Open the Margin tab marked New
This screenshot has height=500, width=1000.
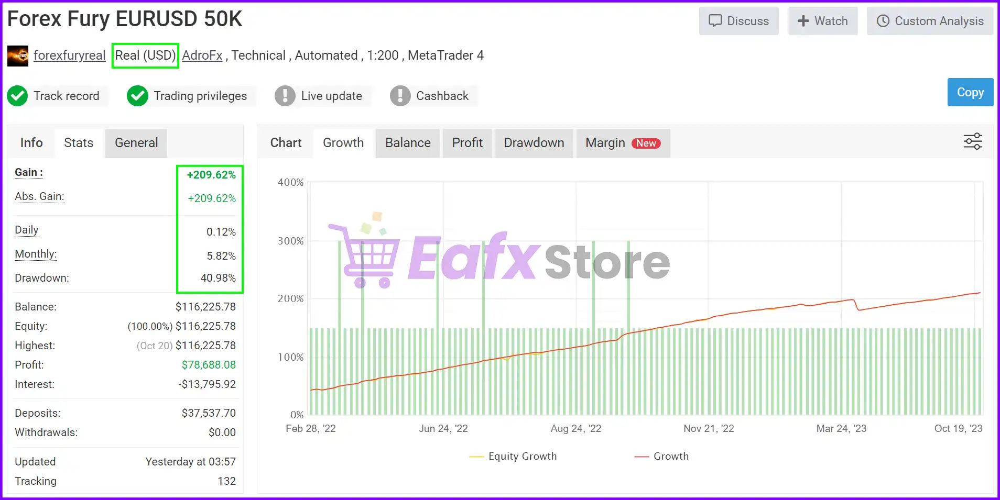pos(623,143)
